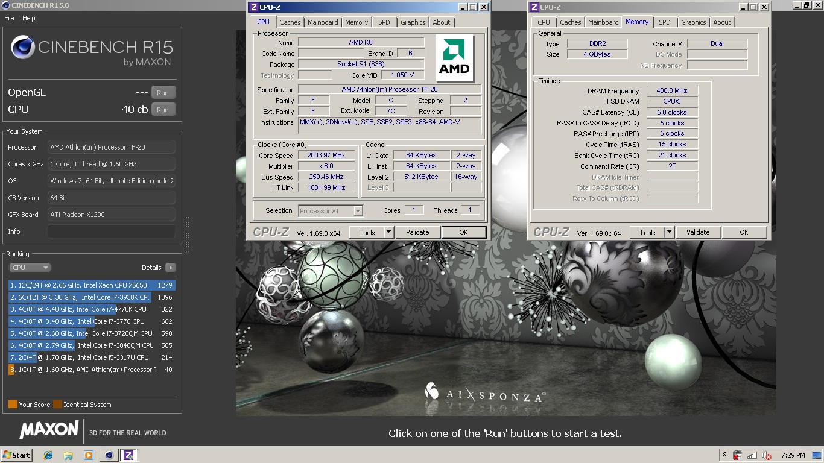Open Graphics tab in right CPU-Z
The width and height of the screenshot is (824, 463).
[x=694, y=22]
